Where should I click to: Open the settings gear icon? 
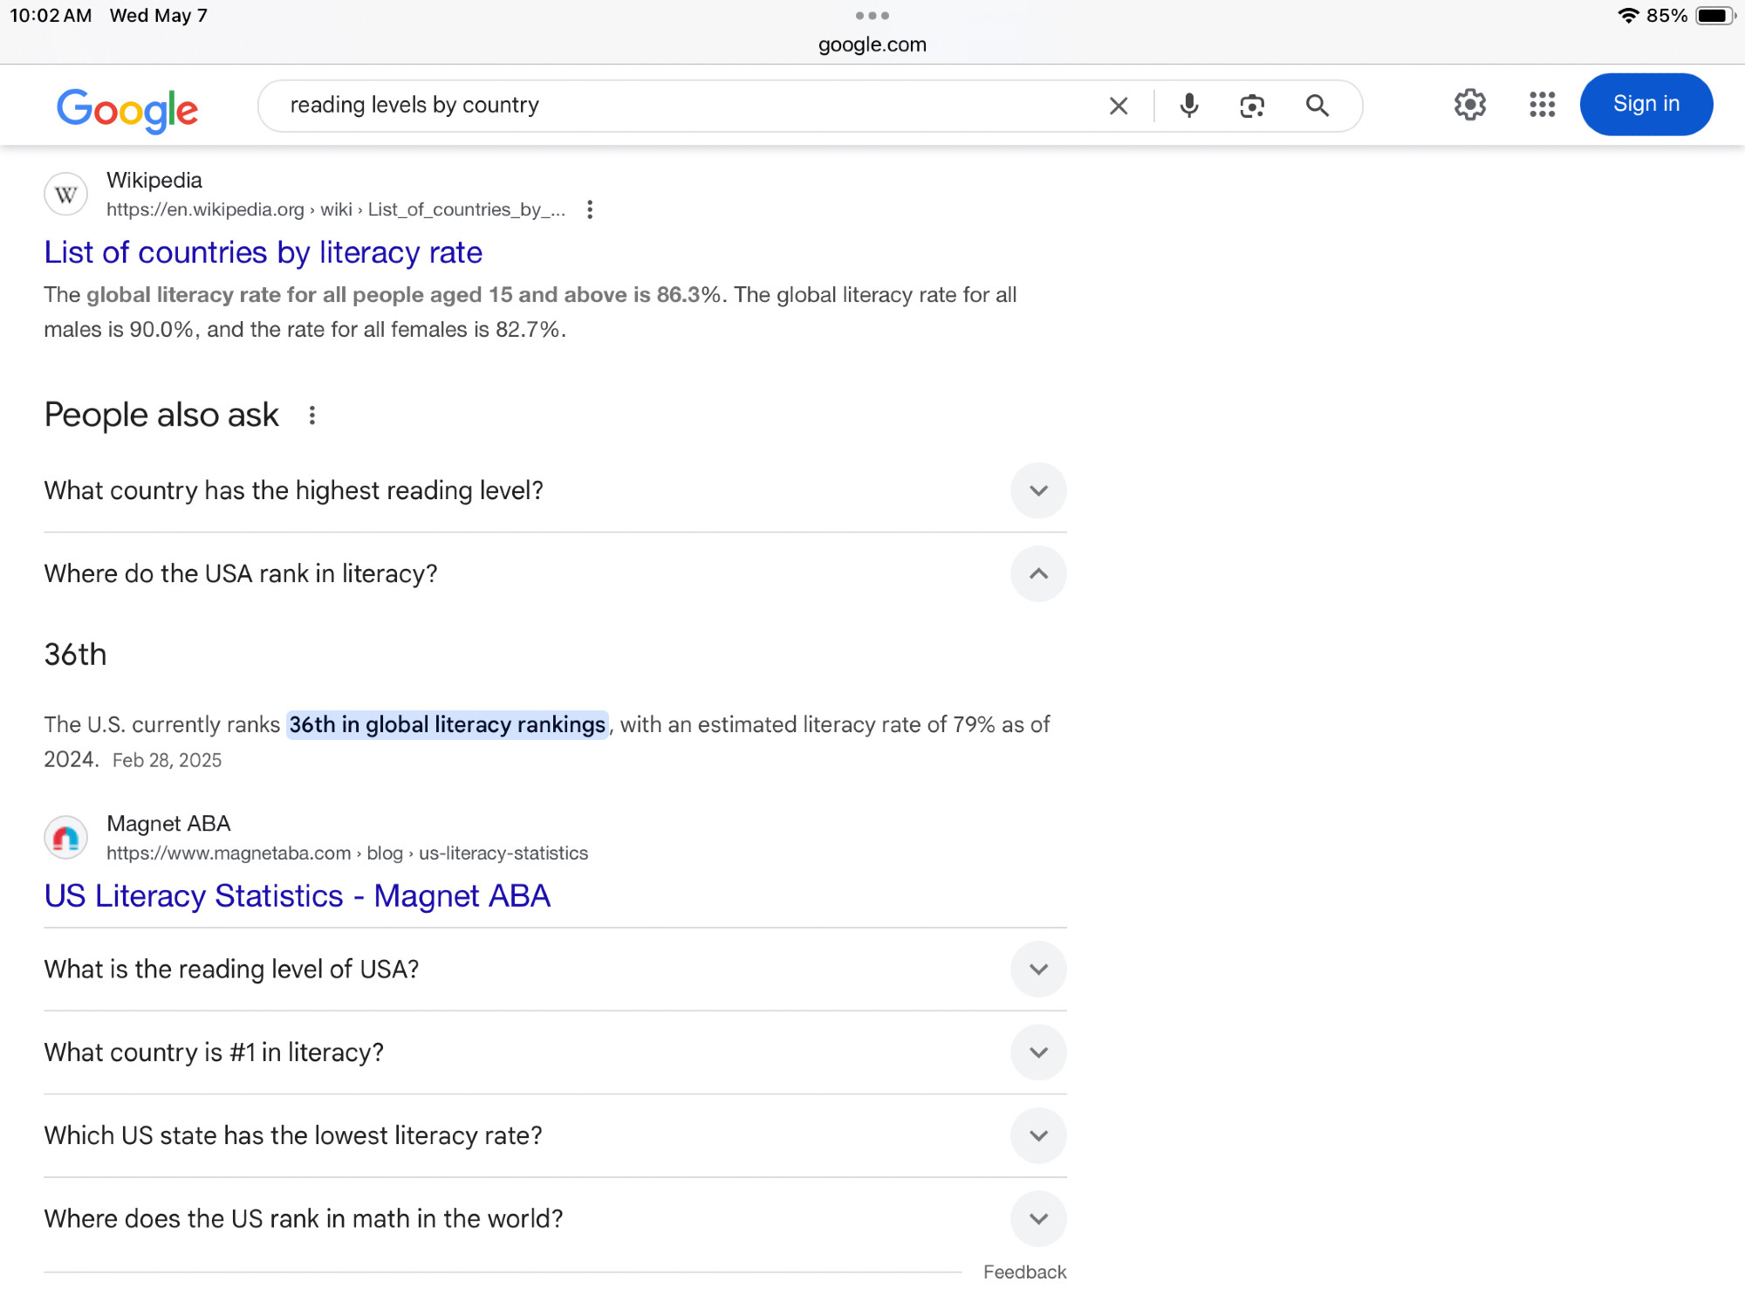tap(1470, 105)
